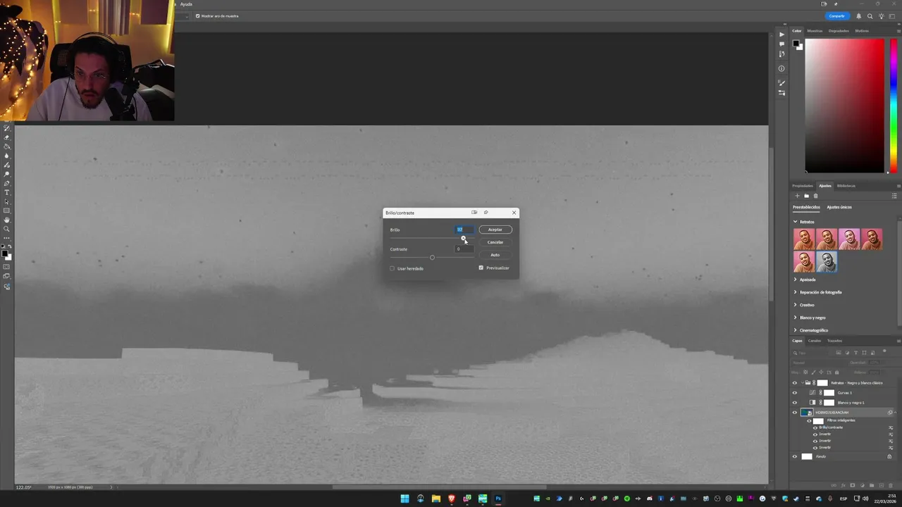Click the lock icon on Fondo layer

[889, 456]
